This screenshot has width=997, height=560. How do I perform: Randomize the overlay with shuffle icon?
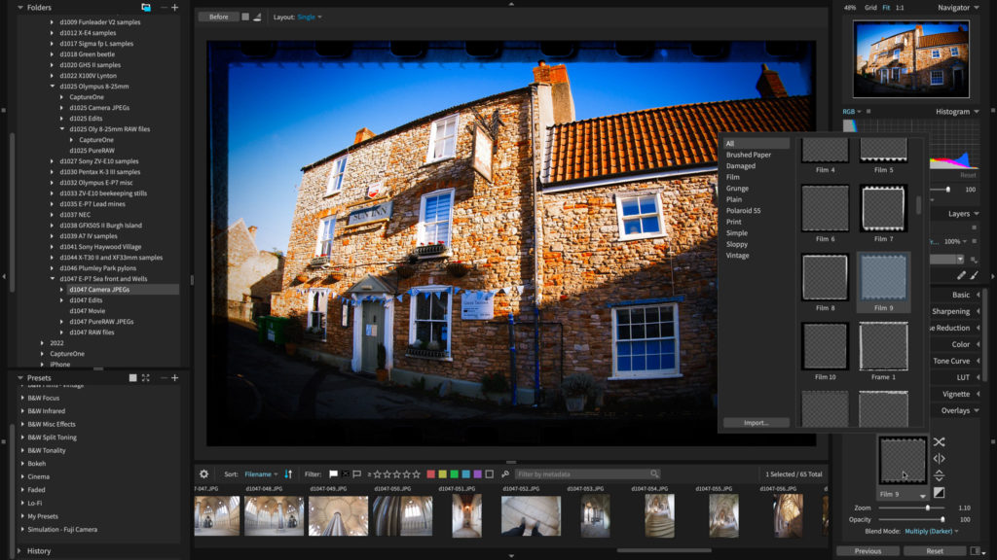pyautogui.click(x=940, y=442)
